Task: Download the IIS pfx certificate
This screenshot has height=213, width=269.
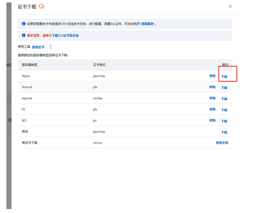Action: click(x=224, y=110)
